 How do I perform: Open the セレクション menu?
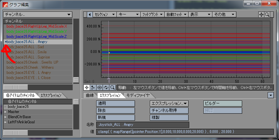coord(105,14)
